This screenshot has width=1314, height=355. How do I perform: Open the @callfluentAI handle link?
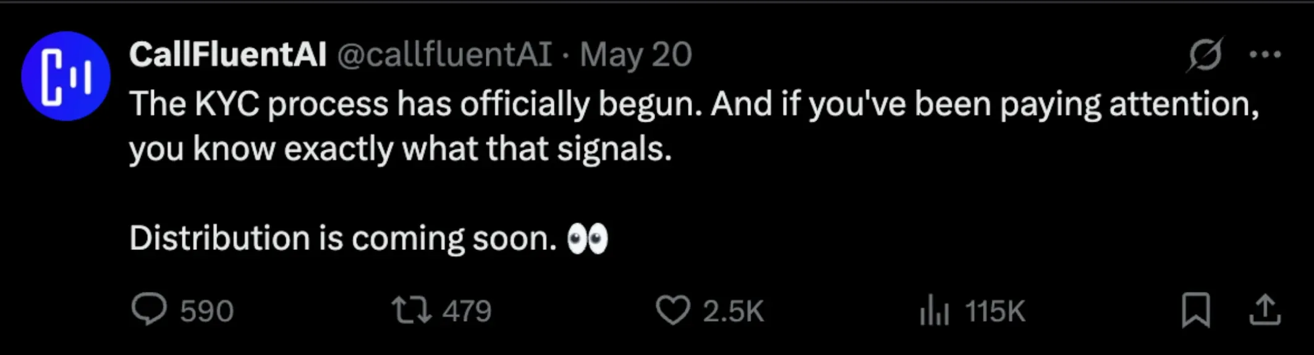(x=444, y=54)
